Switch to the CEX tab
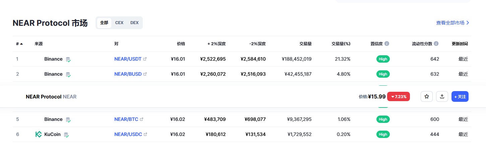Screen dimensions: 486x144 [119, 23]
